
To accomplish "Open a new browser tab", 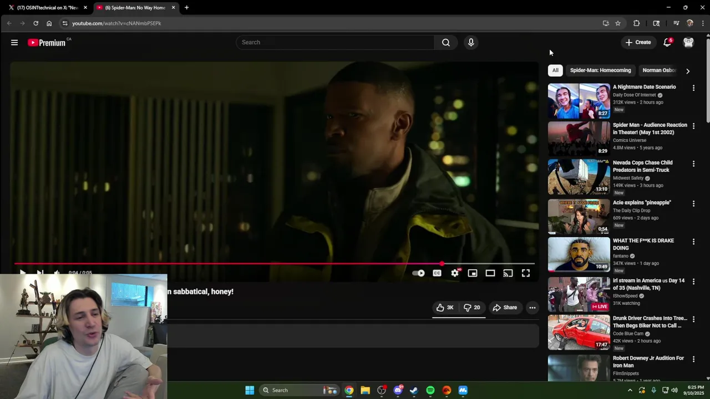I will coord(186,8).
